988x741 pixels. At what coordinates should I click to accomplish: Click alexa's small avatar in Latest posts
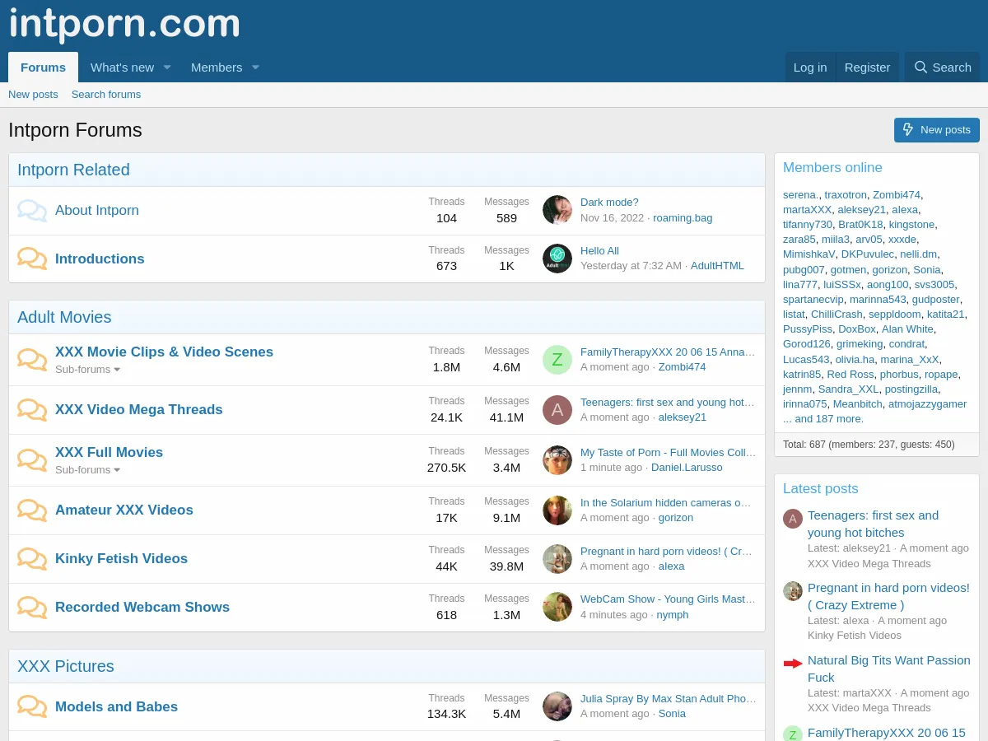[793, 591]
